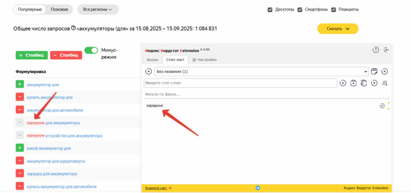Uncheck the Десктопы checkbox
411x193 pixels.
tap(270, 10)
